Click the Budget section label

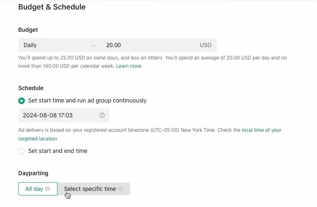[28, 30]
